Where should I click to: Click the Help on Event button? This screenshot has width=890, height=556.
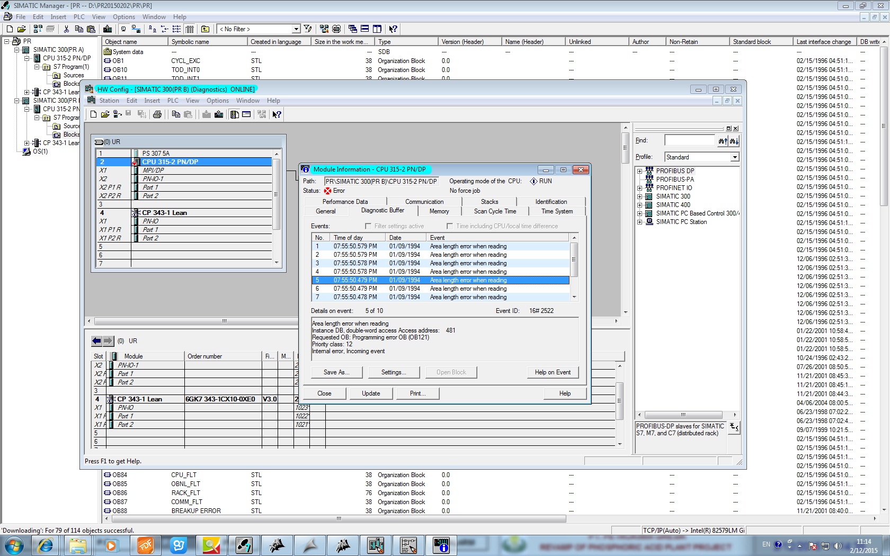pos(553,372)
